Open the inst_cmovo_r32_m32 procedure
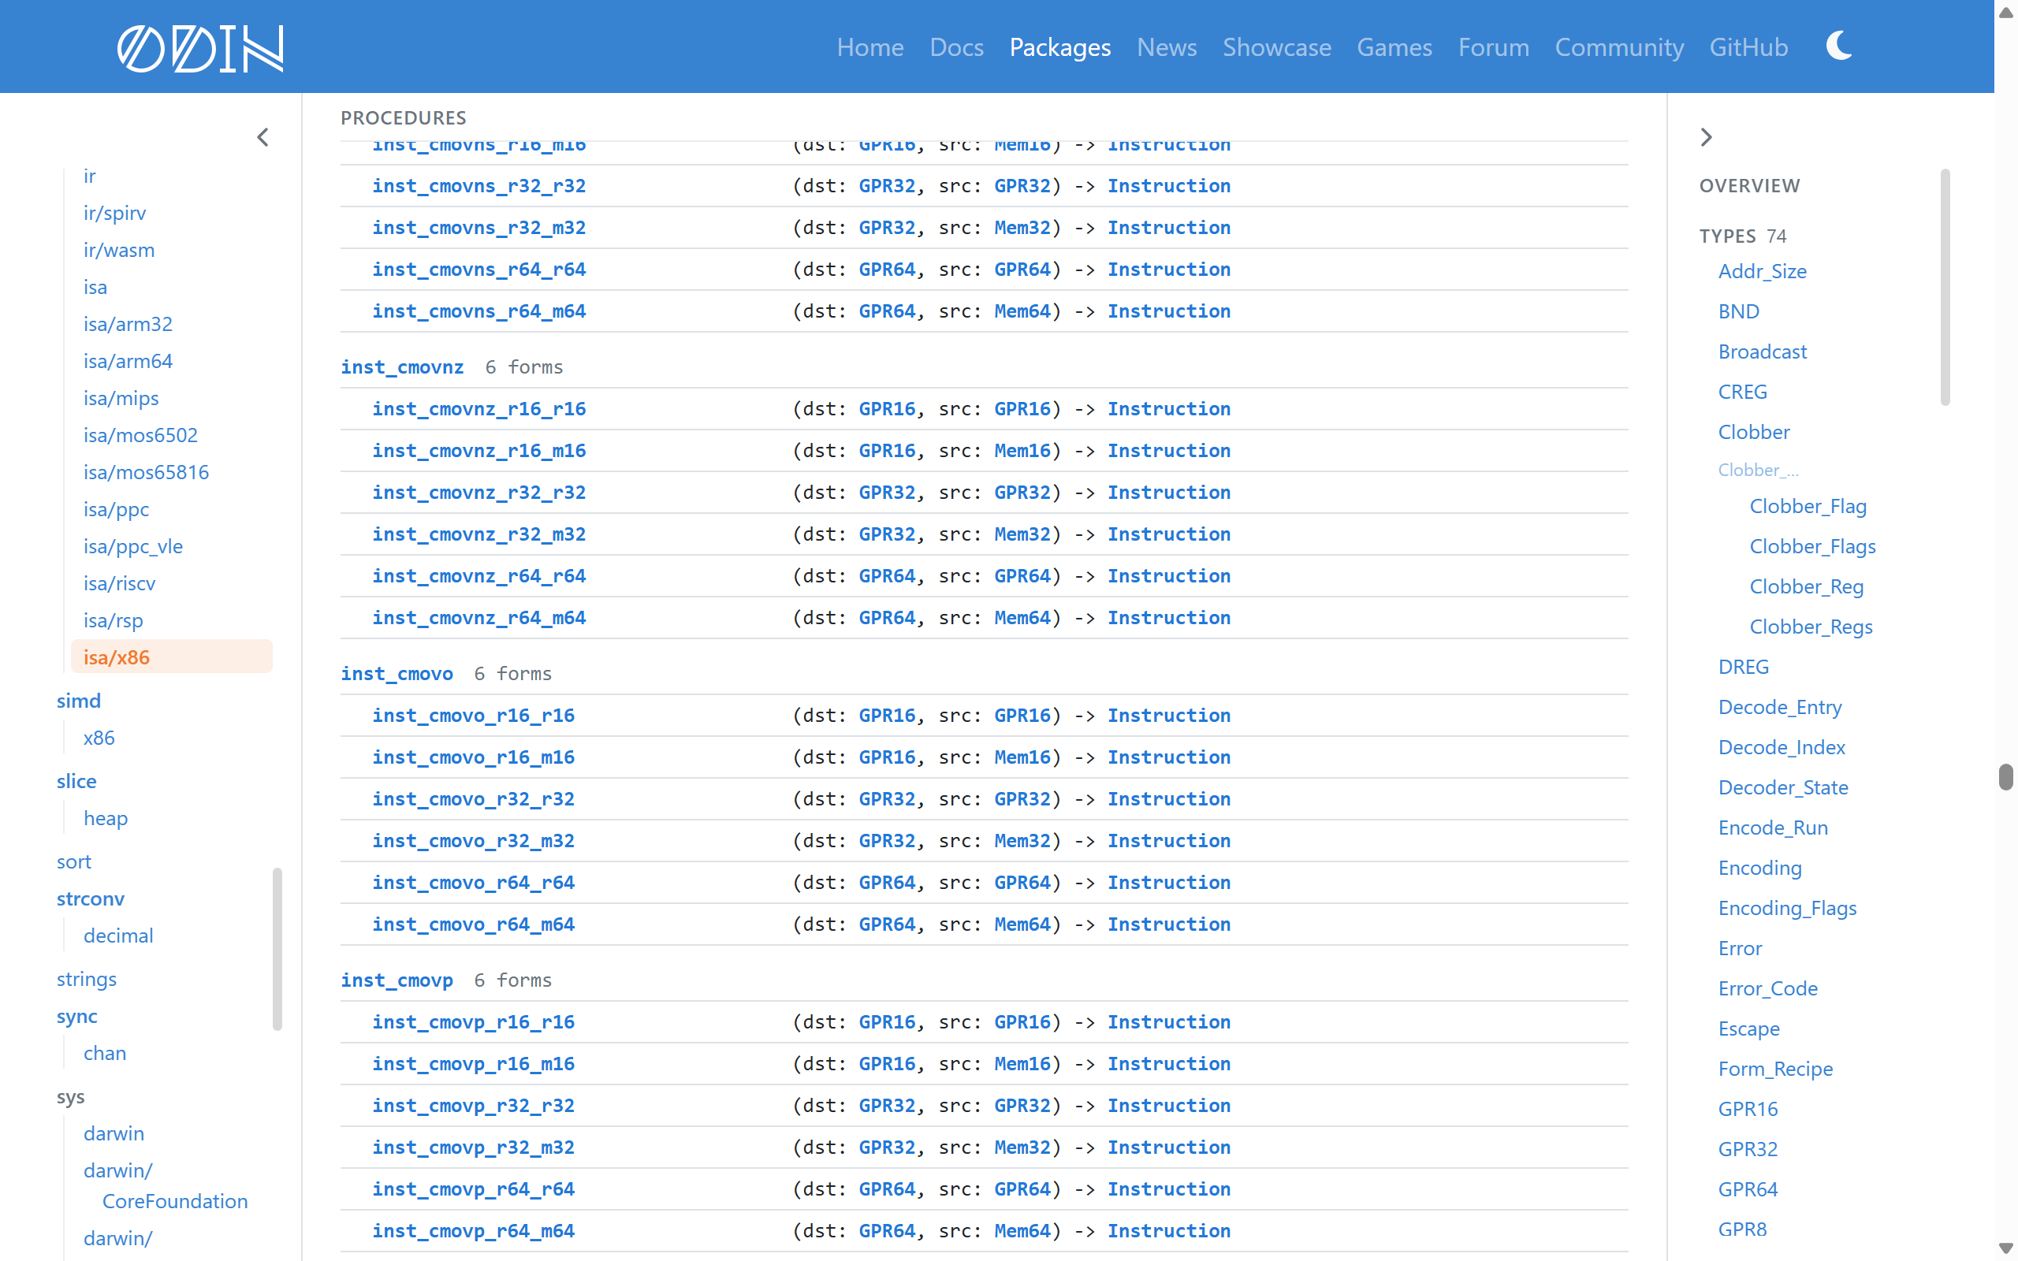2018x1261 pixels. tap(473, 841)
